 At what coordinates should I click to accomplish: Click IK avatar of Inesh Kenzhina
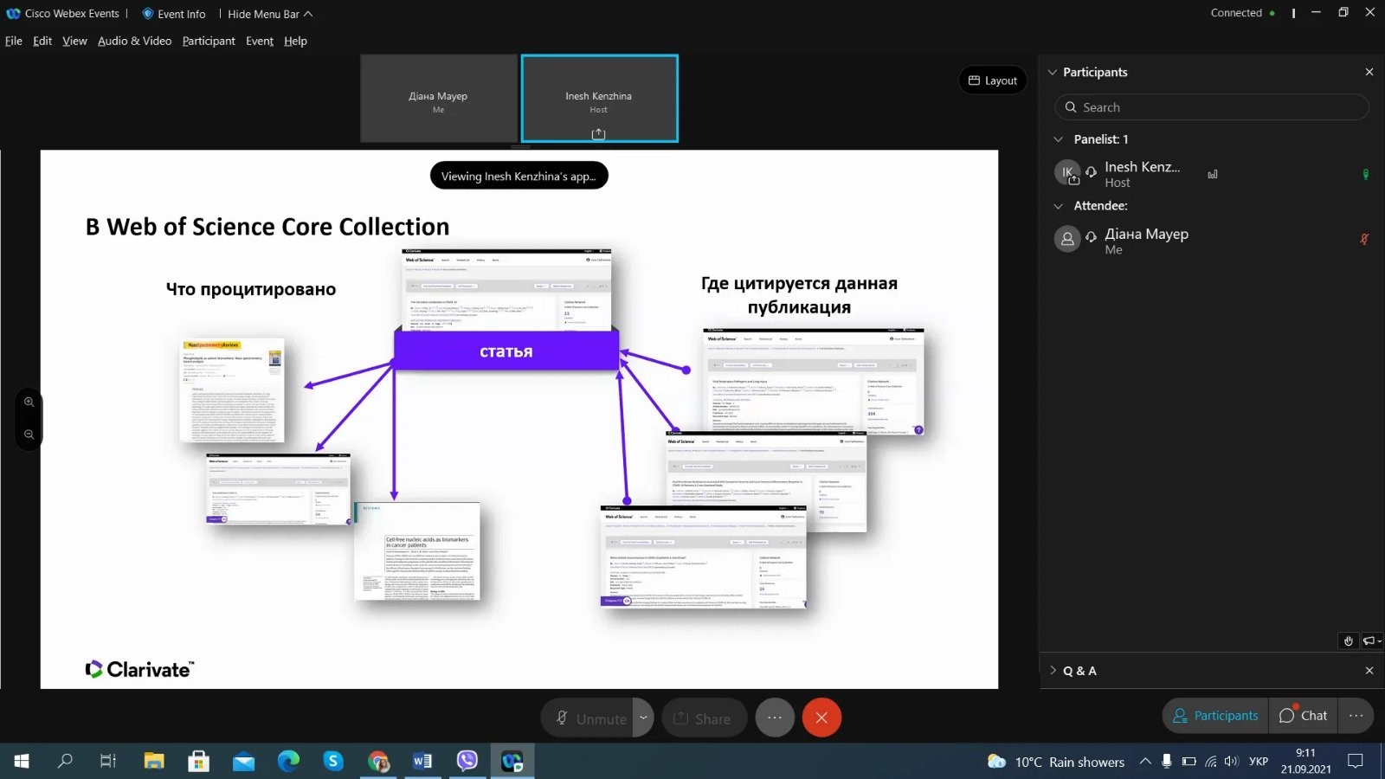tap(1067, 172)
